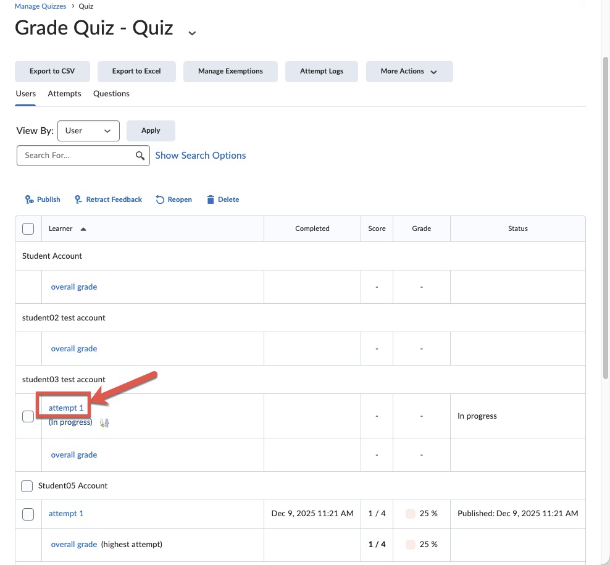This screenshot has width=610, height=565.
Task: Expand the More Actions dropdown
Action: point(409,72)
